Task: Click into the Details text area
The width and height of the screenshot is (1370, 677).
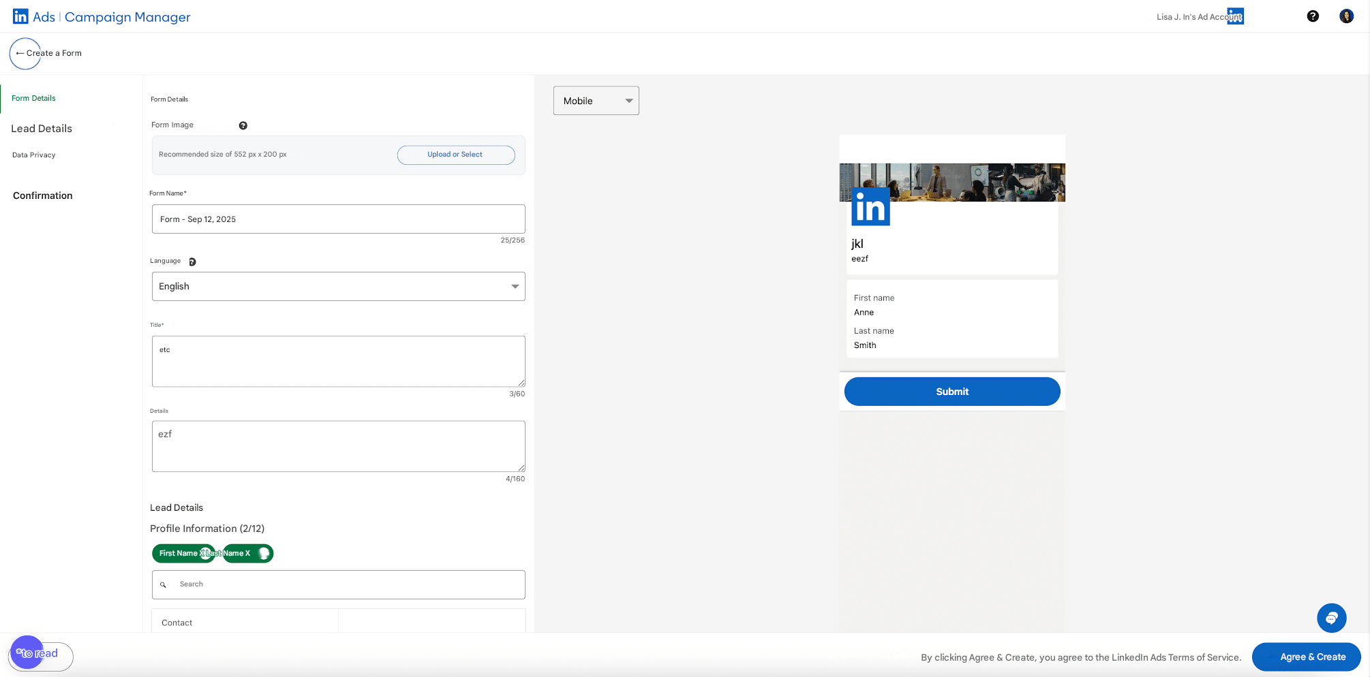Action: click(x=339, y=447)
